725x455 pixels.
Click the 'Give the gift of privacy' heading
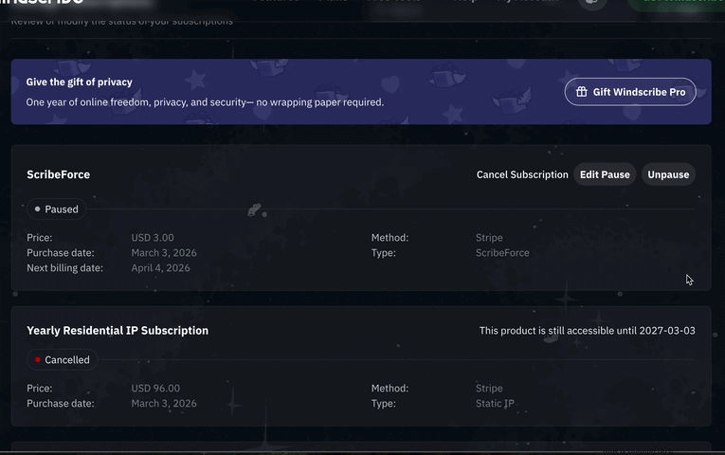click(80, 82)
